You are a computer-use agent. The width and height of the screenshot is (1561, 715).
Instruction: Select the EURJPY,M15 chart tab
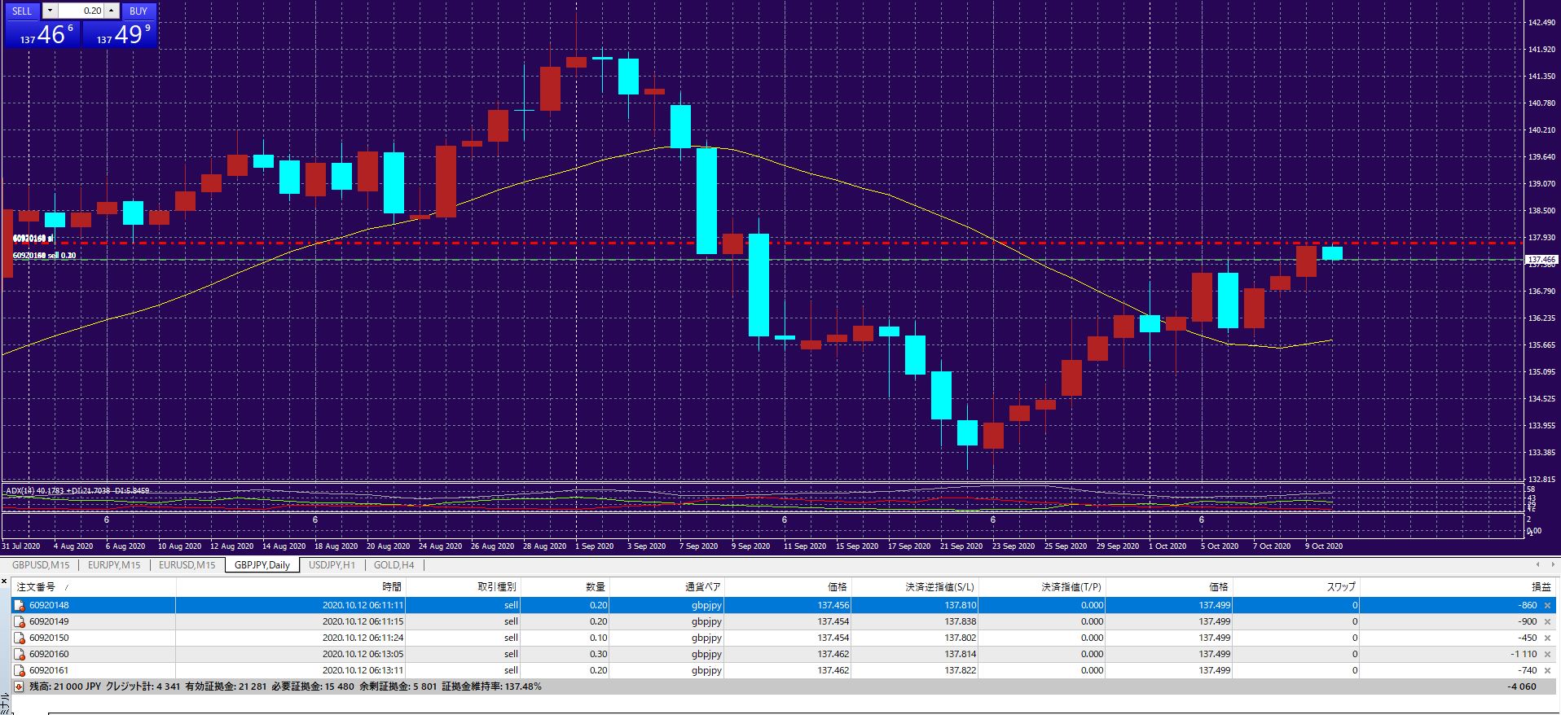click(x=114, y=565)
